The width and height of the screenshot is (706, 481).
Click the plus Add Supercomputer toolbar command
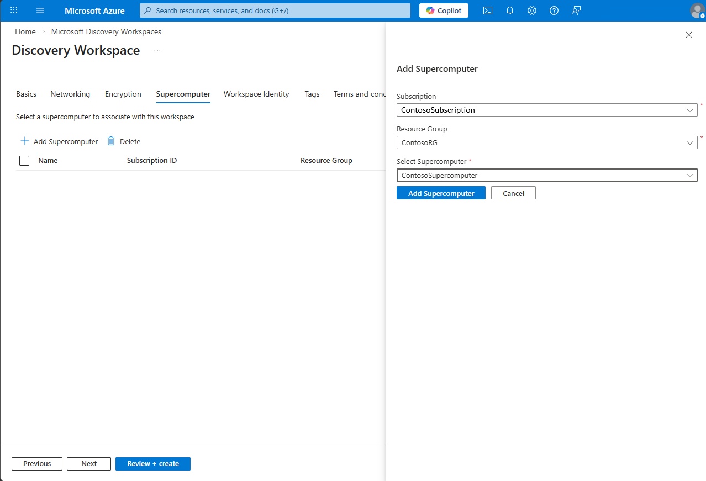[x=59, y=141]
